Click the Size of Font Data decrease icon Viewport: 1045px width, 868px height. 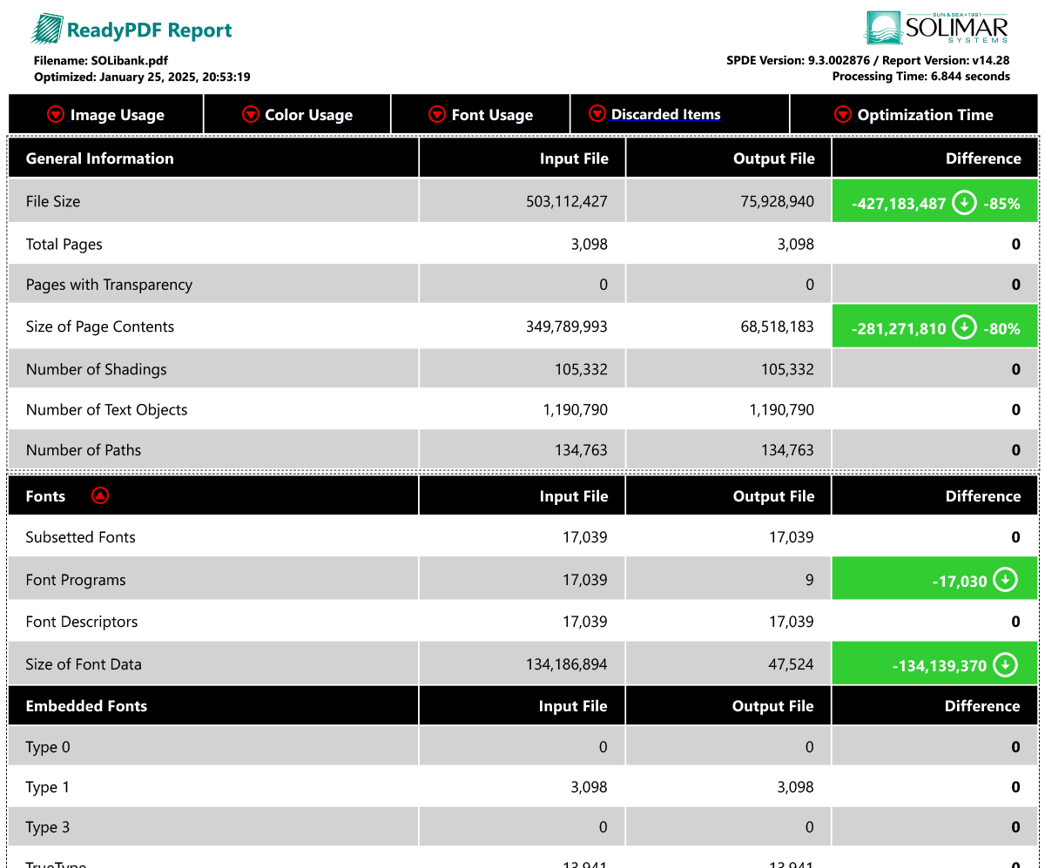[x=1005, y=665]
